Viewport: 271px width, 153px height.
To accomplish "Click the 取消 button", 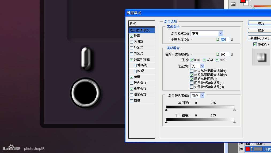I will tap(259, 30).
